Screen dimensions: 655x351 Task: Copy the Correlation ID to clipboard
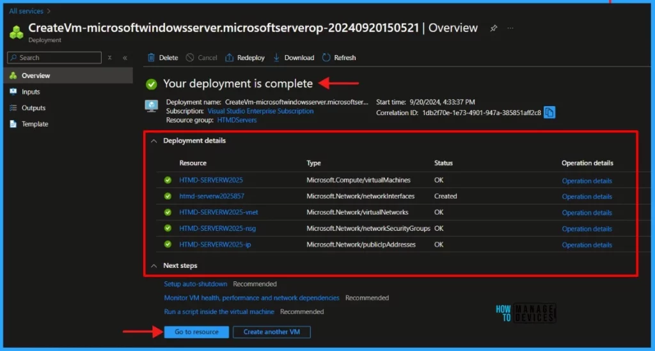[x=549, y=113]
